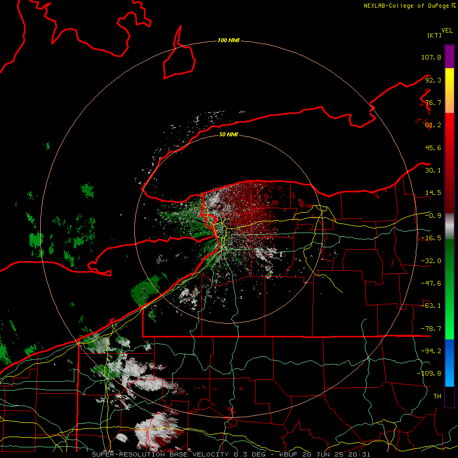Select the -0.9 velocity scale value
This screenshot has width=458, height=458.
click(x=433, y=216)
